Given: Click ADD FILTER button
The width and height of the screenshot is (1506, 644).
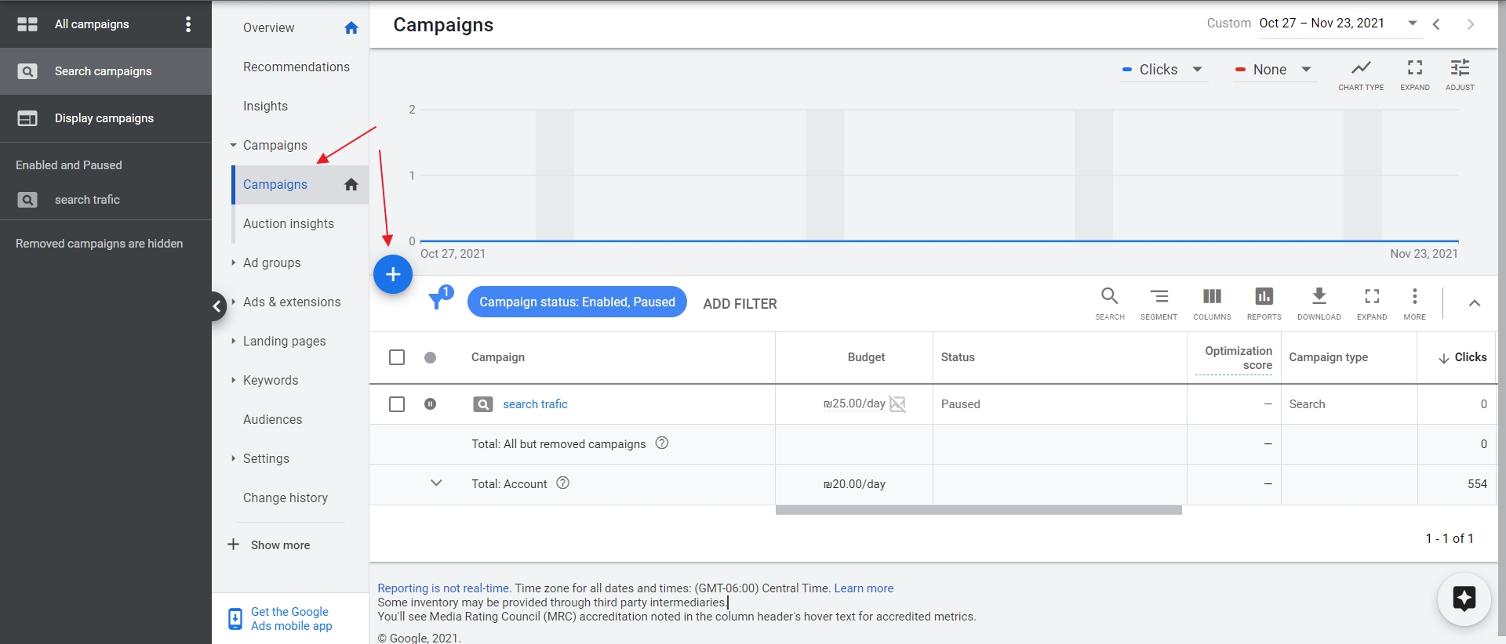Looking at the screenshot, I should tap(740, 304).
